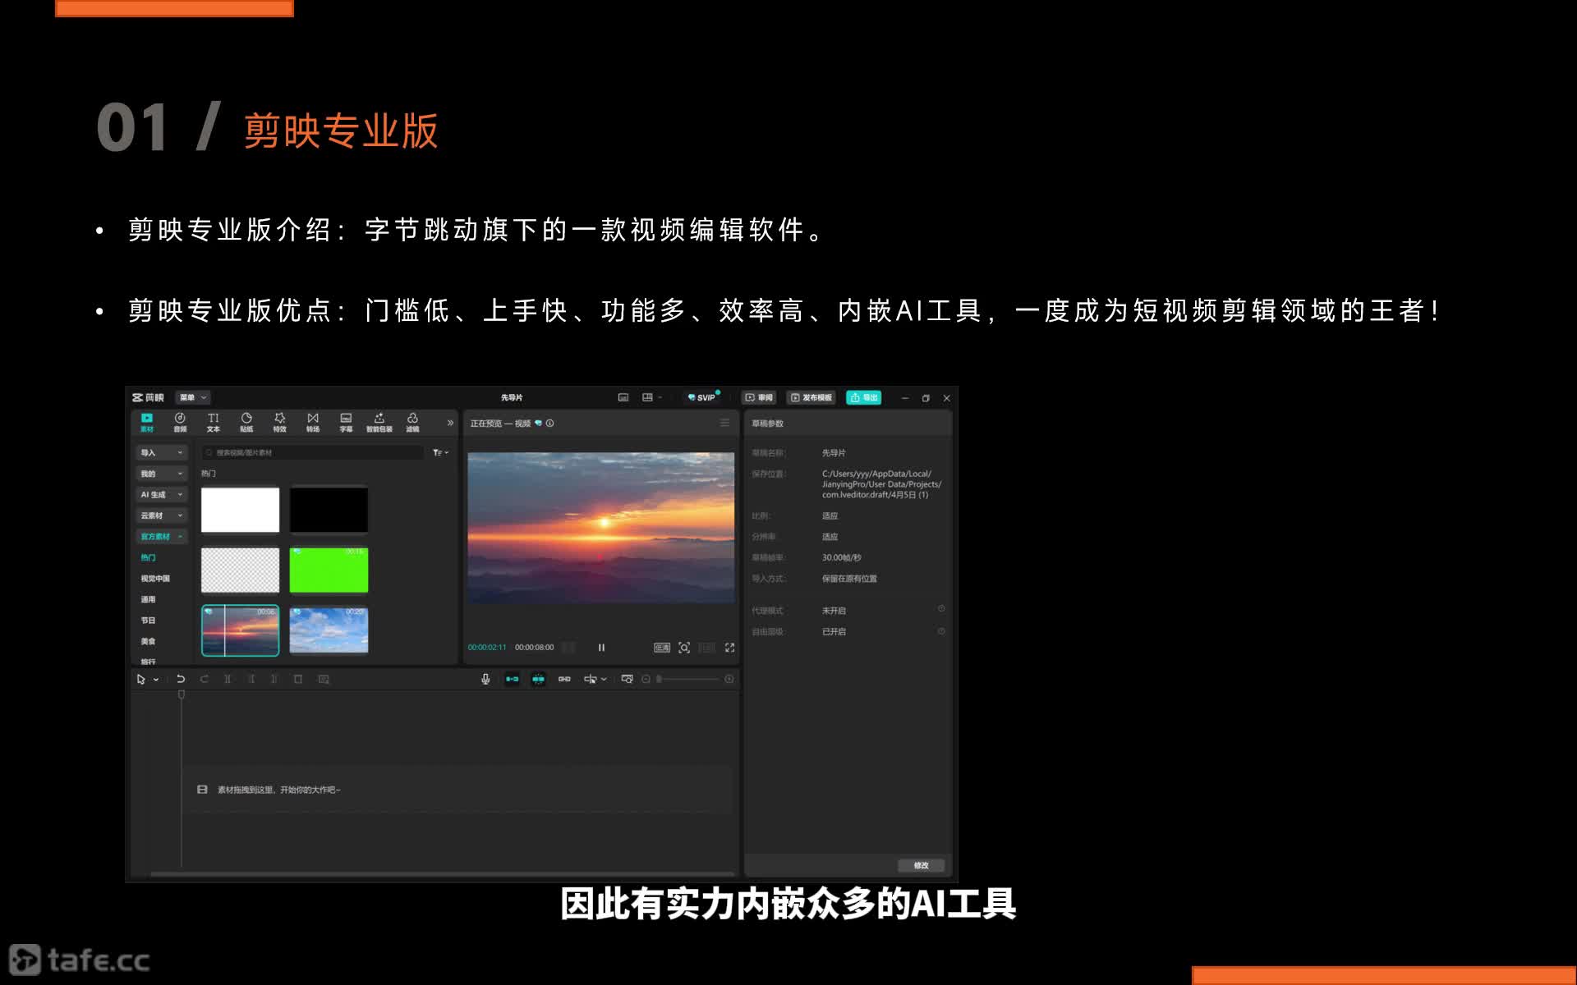Select the sunset clip thumbnail

pos(240,630)
